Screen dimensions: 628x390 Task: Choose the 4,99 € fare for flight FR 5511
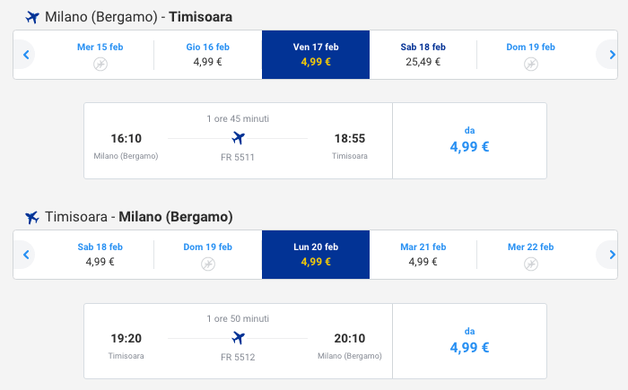pos(470,141)
